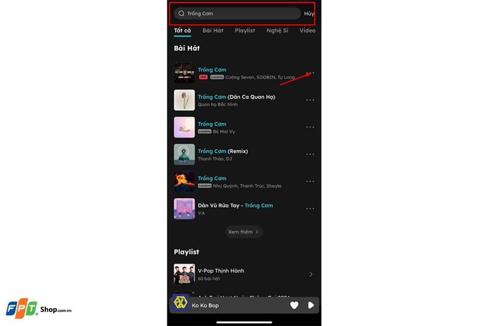Open more options for Trống Cơm (Remix)

310,154
